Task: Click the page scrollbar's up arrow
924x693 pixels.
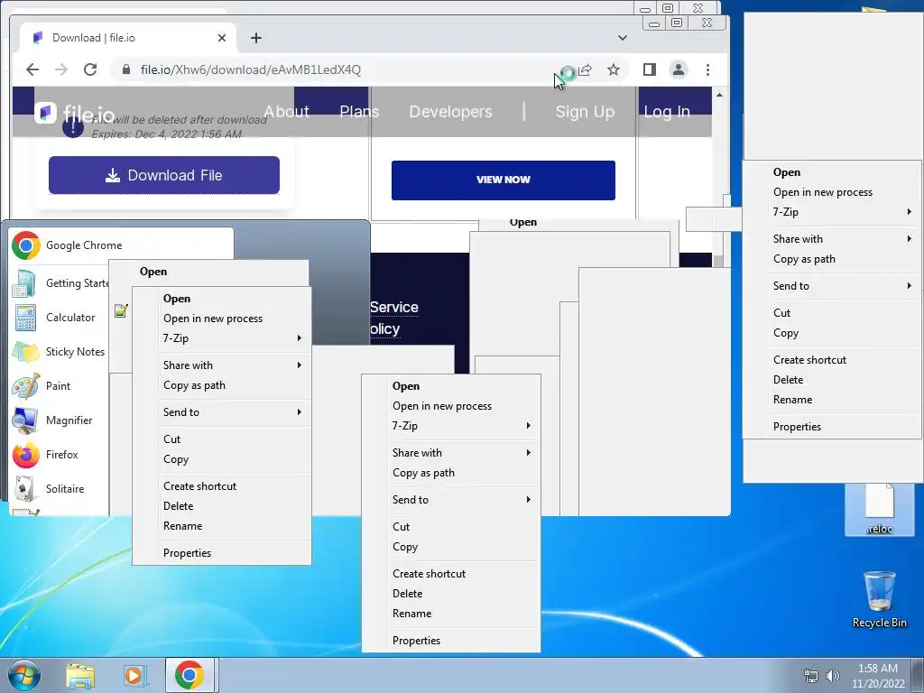Action: (x=719, y=94)
